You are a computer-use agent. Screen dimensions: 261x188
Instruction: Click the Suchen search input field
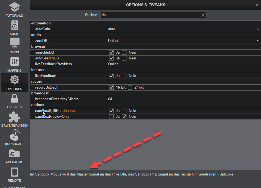153,15
